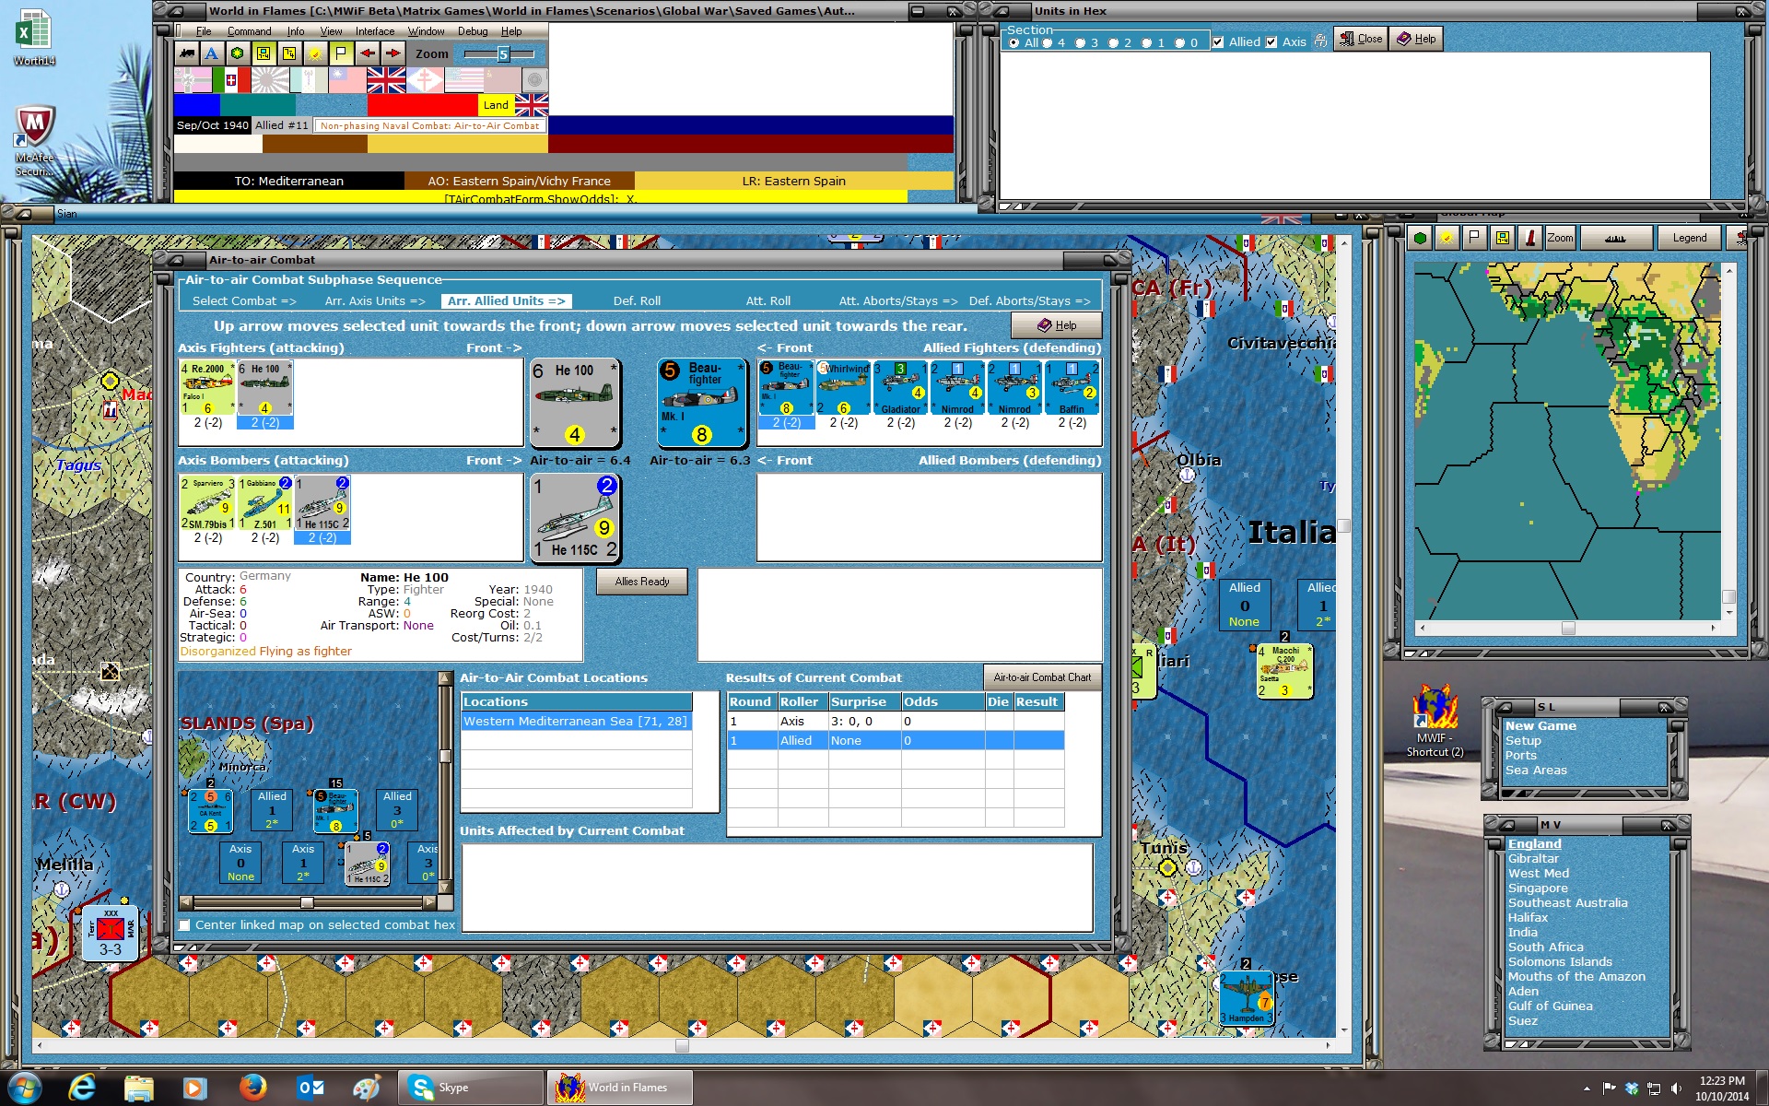Open the Interface menu
The width and height of the screenshot is (1769, 1106).
[x=375, y=31]
